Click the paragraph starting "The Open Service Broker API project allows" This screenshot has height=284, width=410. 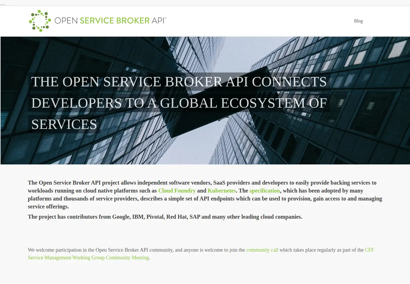coord(205,195)
